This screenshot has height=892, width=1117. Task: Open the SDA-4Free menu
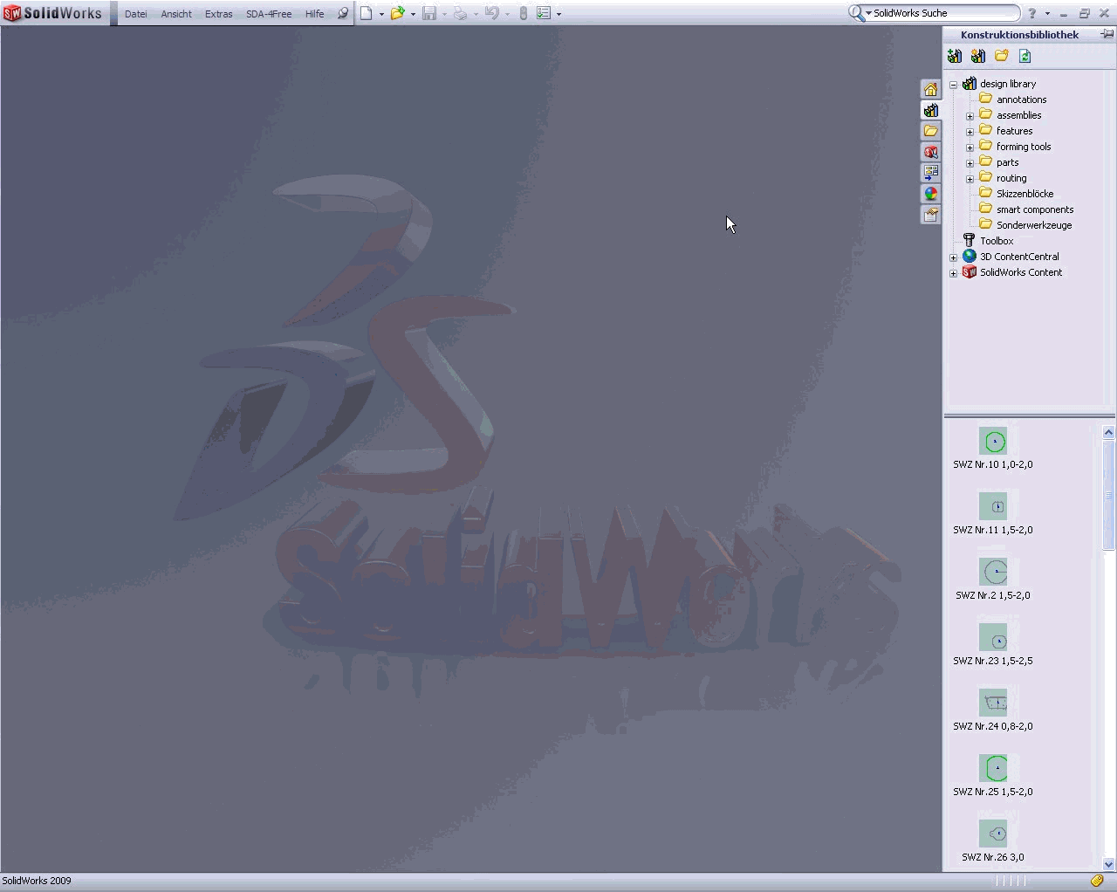coord(269,14)
